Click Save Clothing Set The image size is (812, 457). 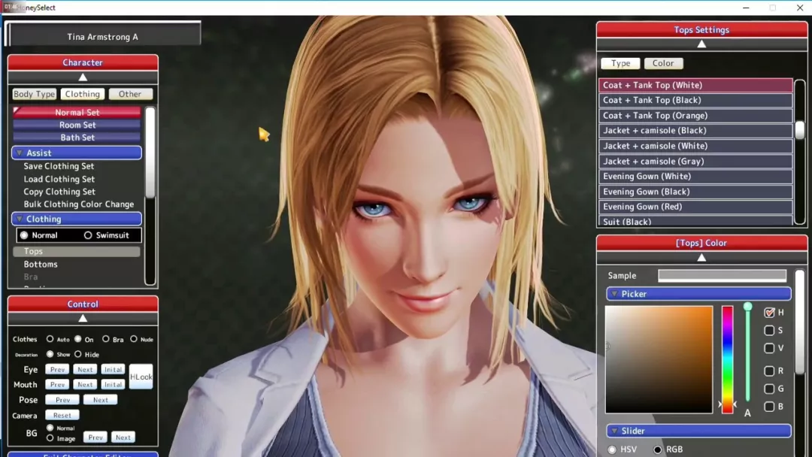59,166
